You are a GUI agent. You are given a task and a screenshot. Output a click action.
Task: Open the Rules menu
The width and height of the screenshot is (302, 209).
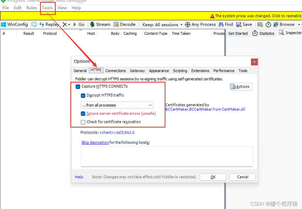[31, 8]
